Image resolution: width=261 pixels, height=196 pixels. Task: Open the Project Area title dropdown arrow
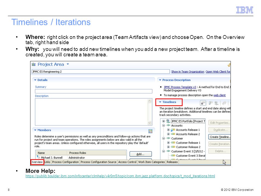(68, 64)
